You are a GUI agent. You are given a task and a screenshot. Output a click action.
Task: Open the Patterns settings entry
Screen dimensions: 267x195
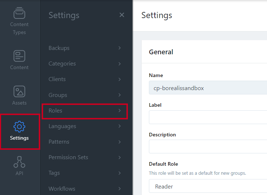point(85,142)
